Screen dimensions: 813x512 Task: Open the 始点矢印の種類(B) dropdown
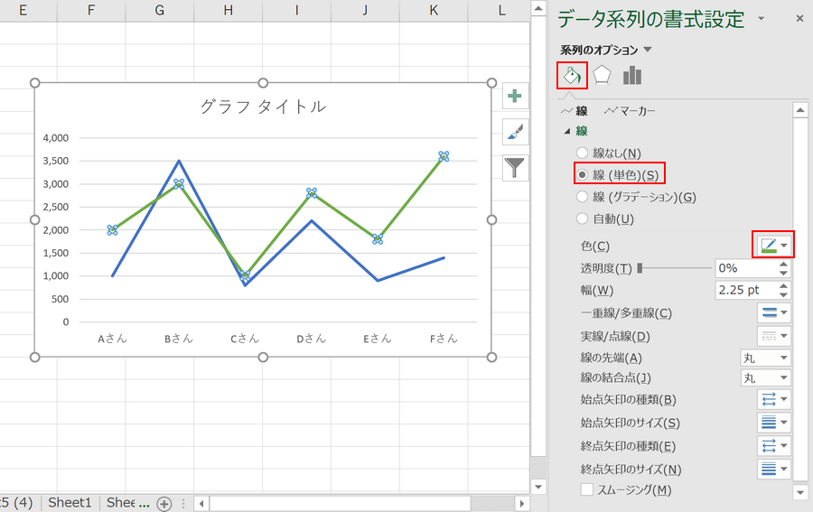[773, 399]
